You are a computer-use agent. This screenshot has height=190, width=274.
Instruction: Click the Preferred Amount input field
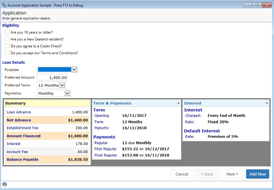coord(52,77)
